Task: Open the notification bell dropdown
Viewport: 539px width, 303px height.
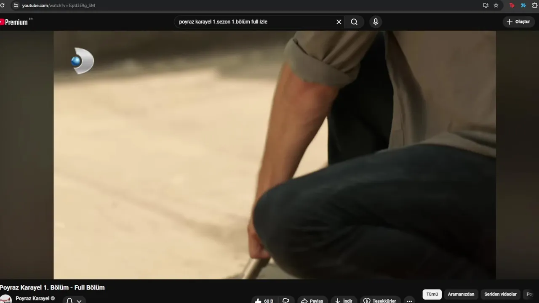Action: pyautogui.click(x=75, y=300)
